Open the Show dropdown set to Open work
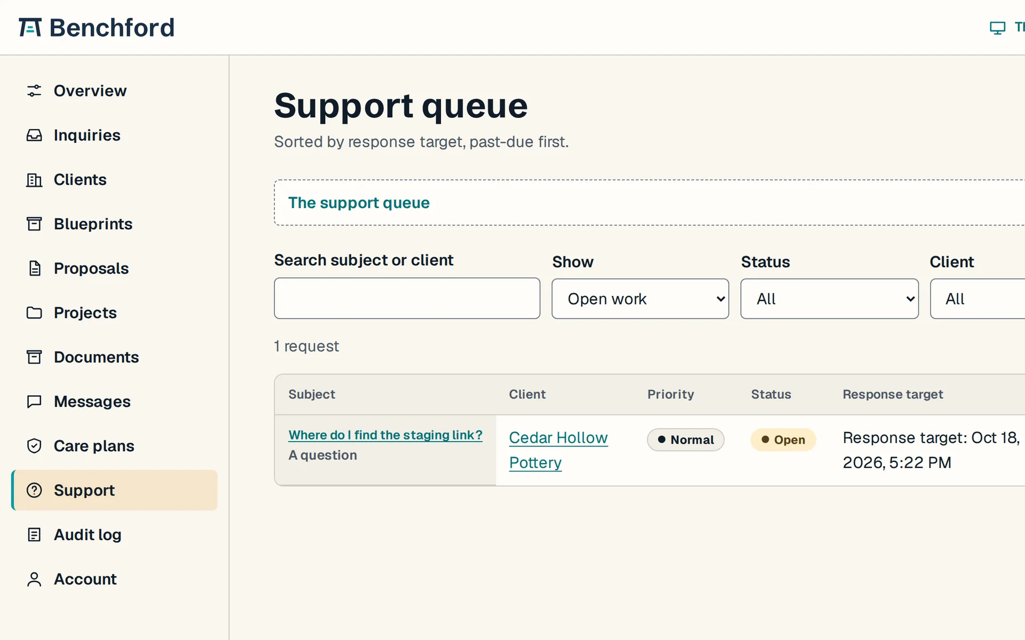The image size is (1025, 640). pos(640,299)
